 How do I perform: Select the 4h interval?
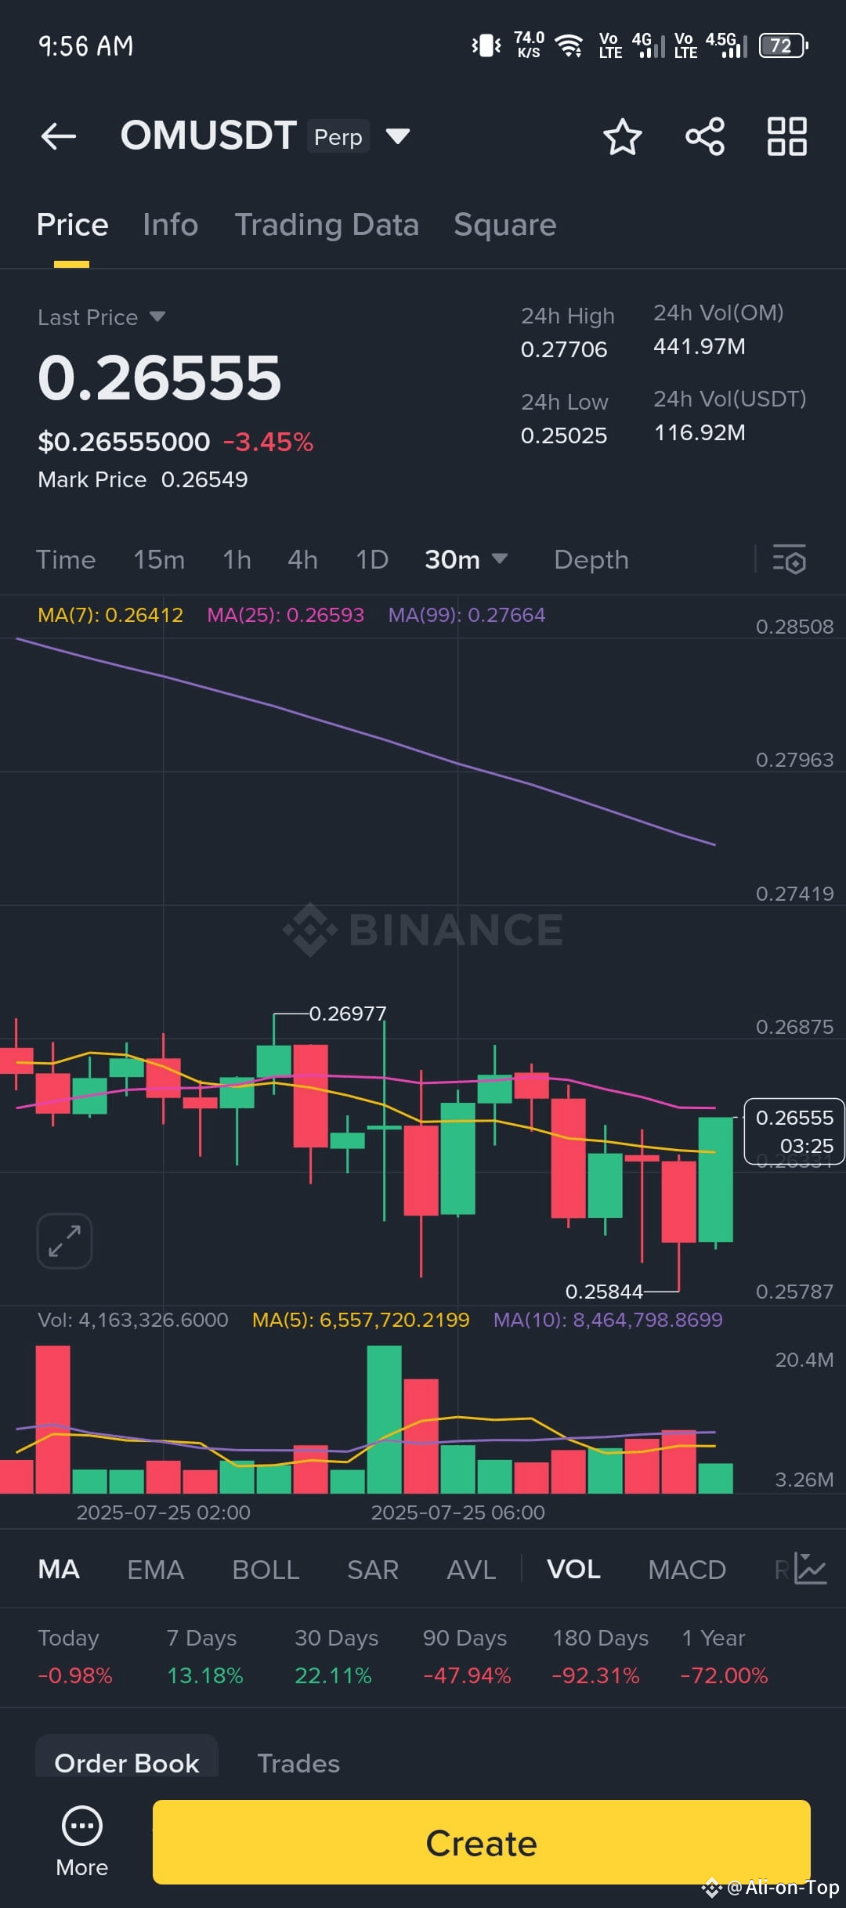coord(302,559)
